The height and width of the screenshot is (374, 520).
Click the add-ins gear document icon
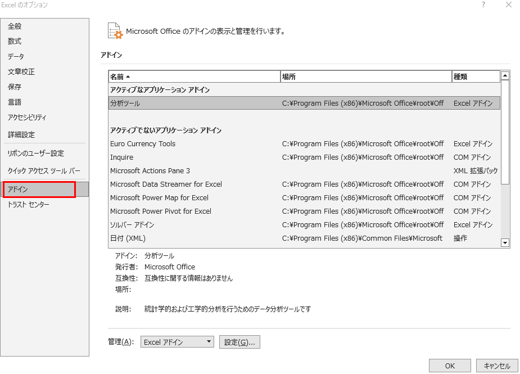point(115,31)
